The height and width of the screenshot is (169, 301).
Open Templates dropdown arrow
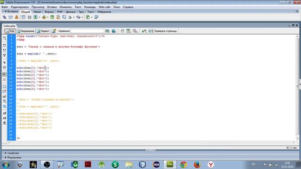(x=92, y=17)
